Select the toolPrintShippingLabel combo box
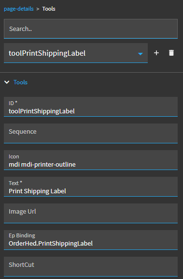The width and height of the screenshot is (183, 279). tap(76, 53)
